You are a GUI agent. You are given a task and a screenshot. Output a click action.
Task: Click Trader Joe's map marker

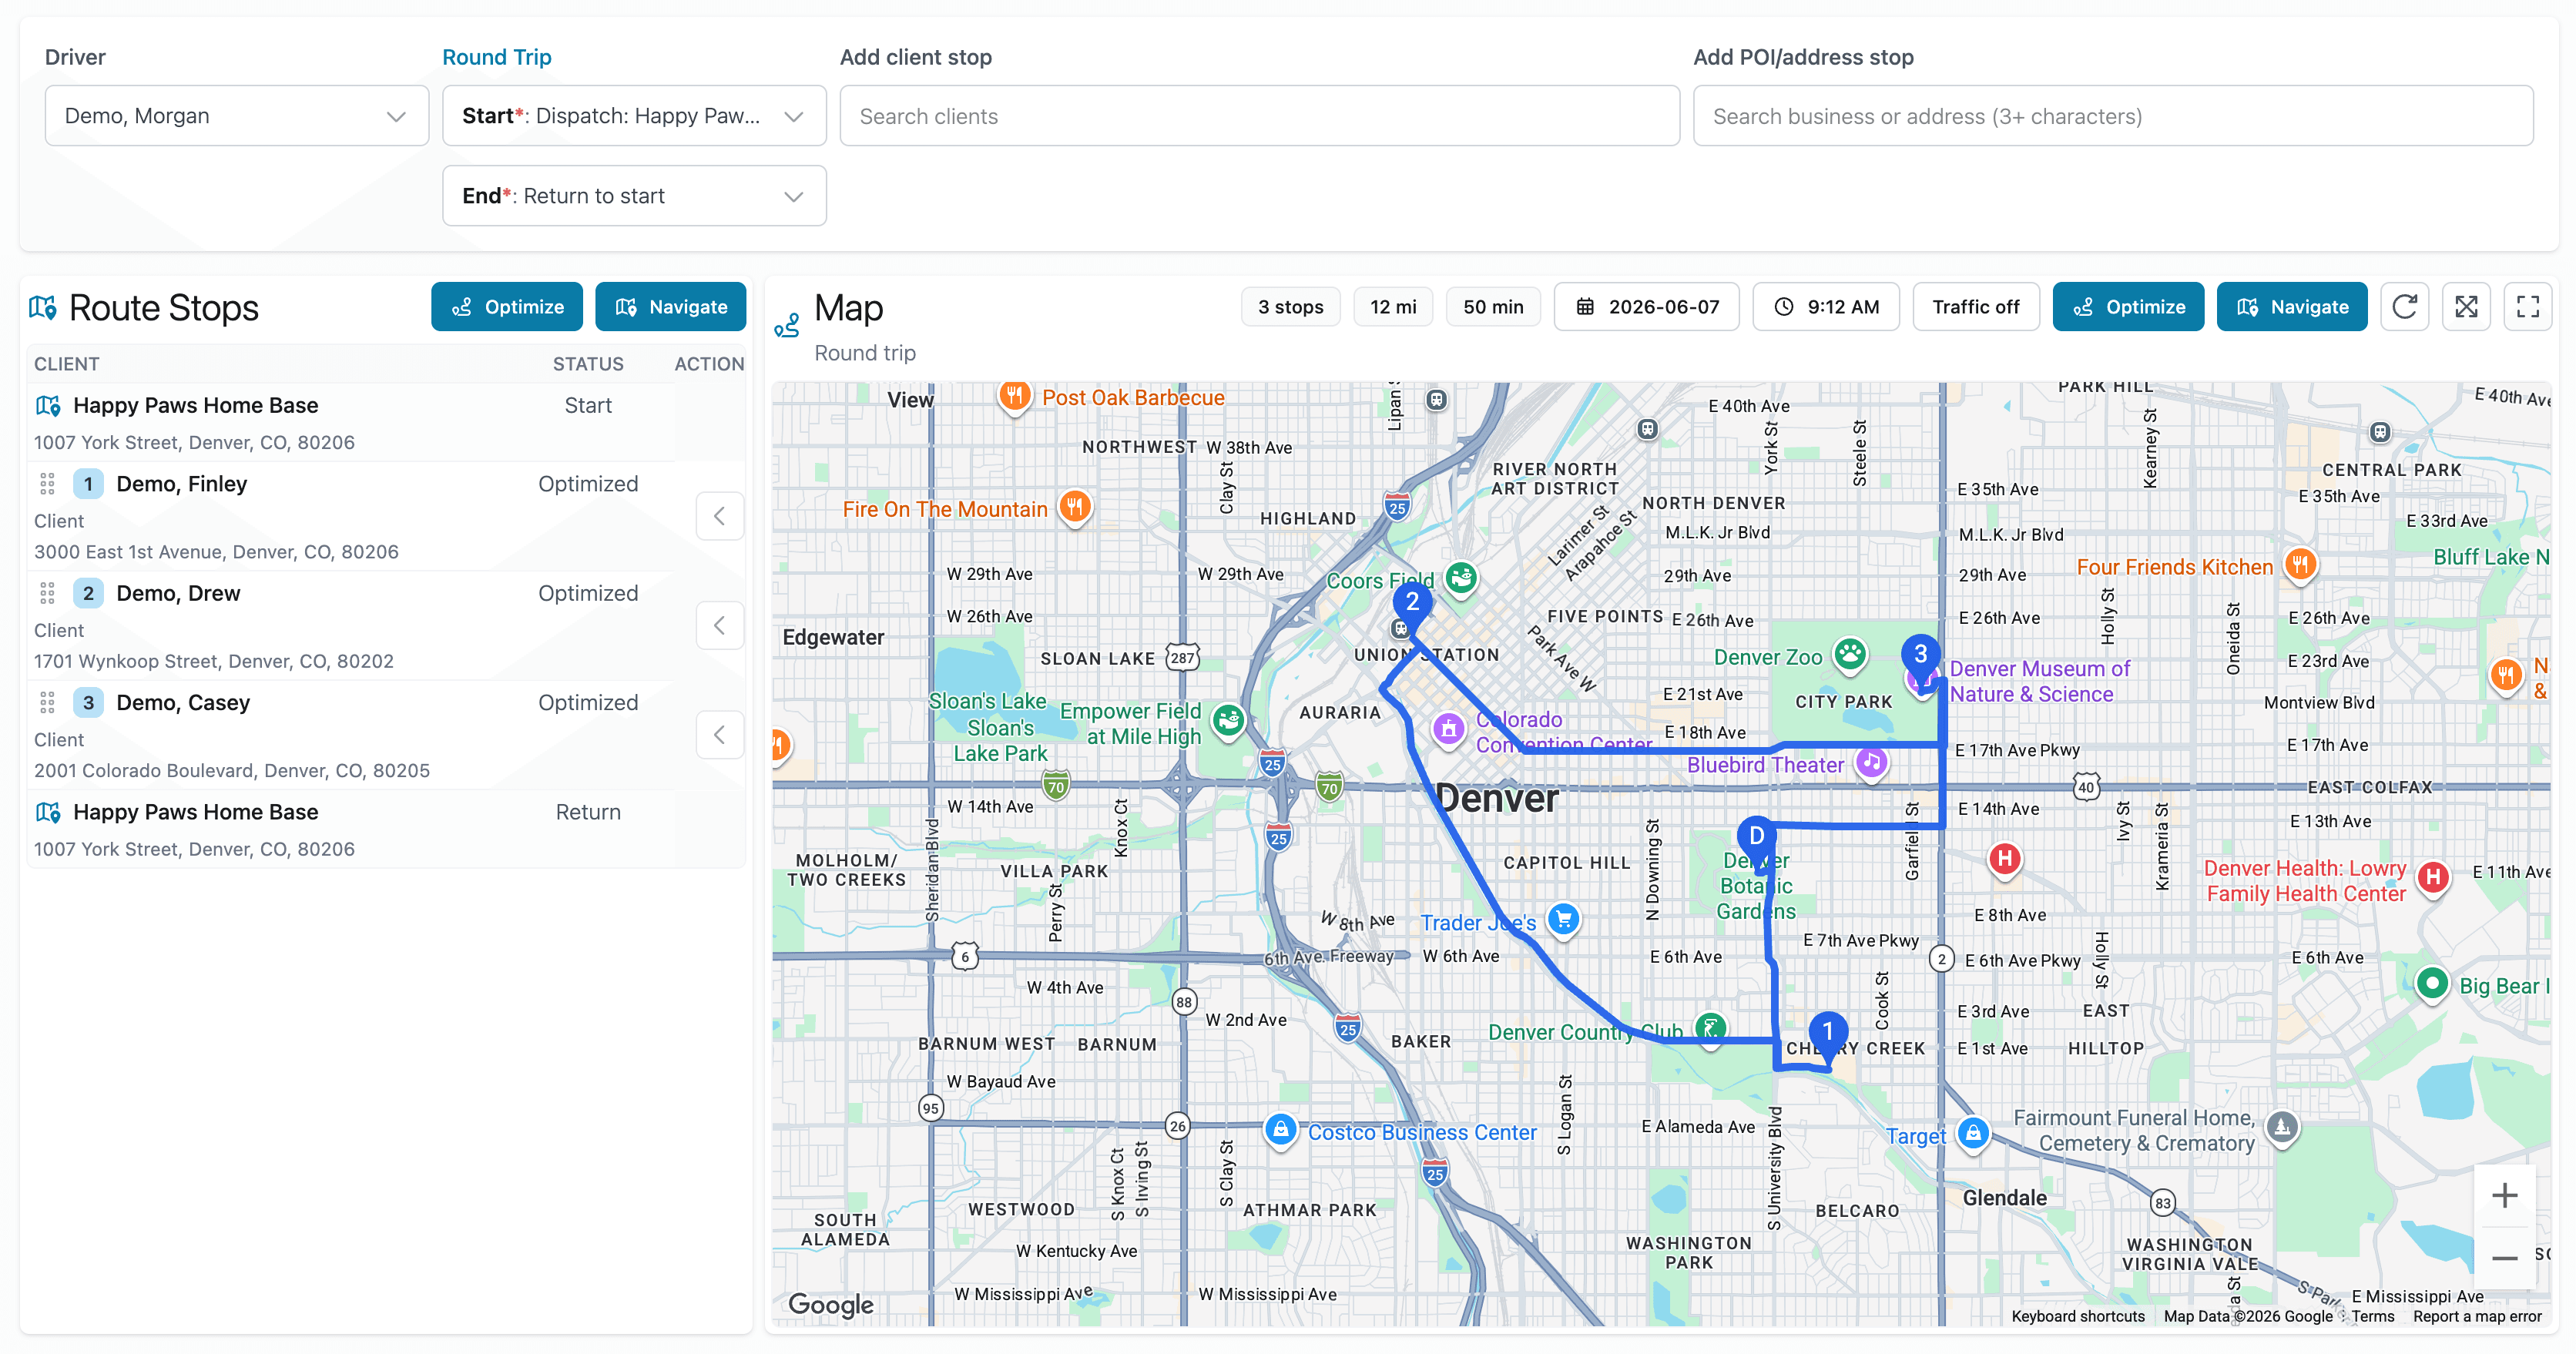coord(1563,919)
